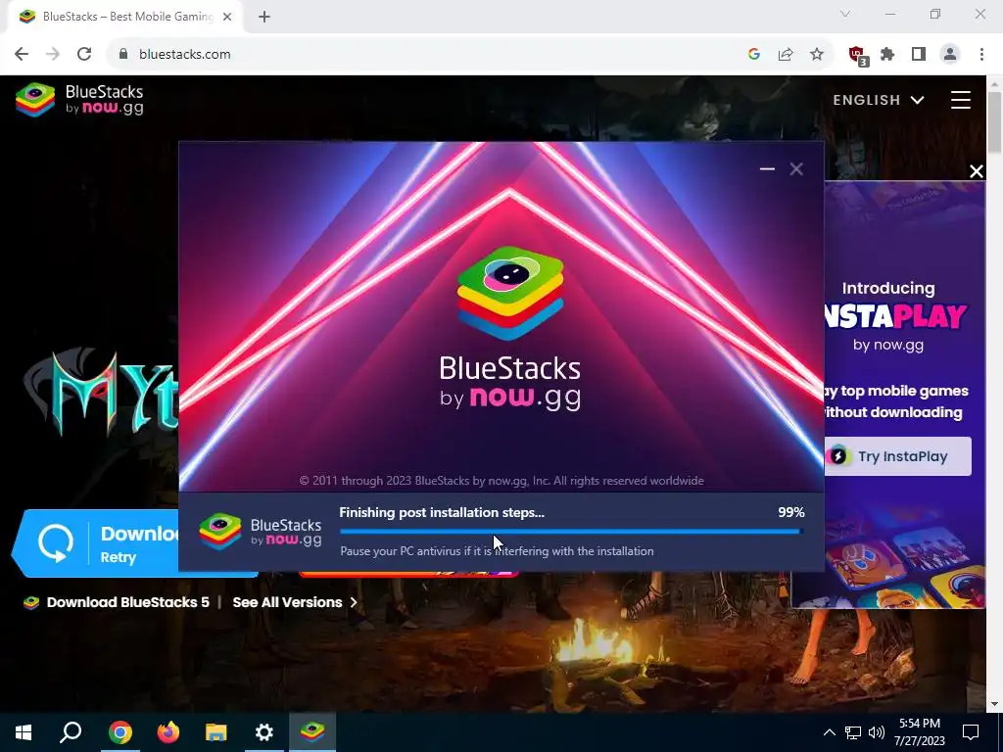1003x752 pixels.
Task: Select the BlueStacks browser tab
Action: coord(124,17)
